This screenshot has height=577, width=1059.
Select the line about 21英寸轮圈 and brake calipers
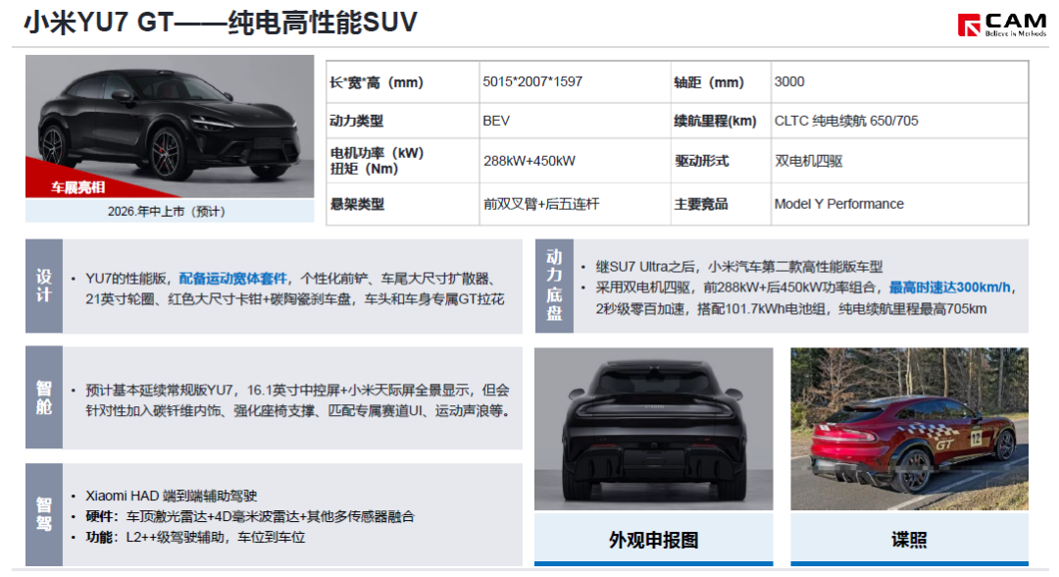294,299
